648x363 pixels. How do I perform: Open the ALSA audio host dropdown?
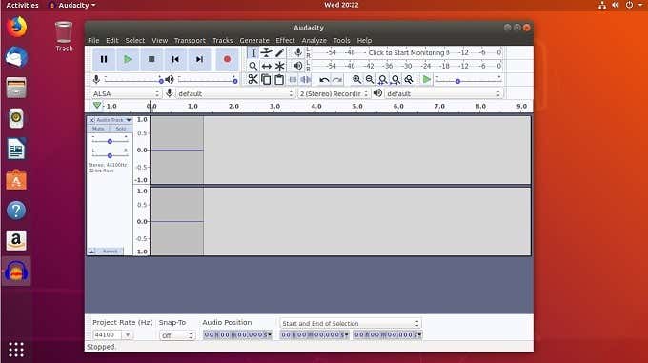pyautogui.click(x=126, y=93)
